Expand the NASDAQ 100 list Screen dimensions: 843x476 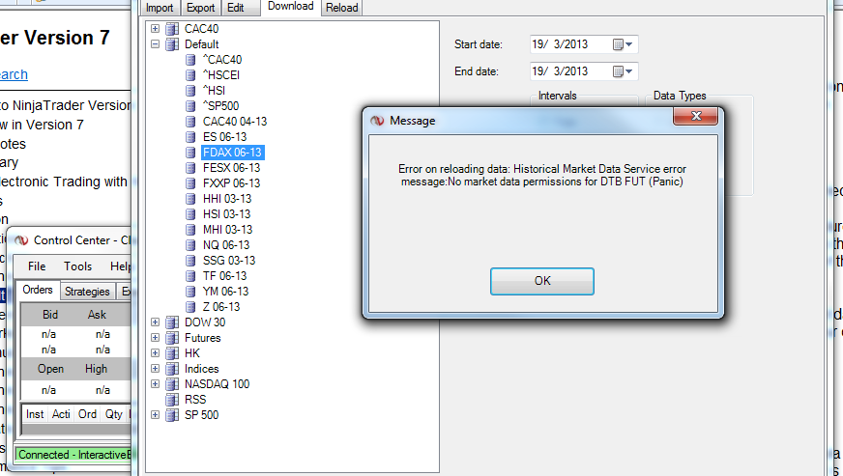(155, 384)
